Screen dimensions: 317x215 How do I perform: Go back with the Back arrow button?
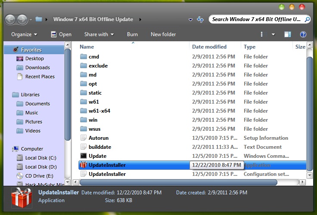coord(10,20)
